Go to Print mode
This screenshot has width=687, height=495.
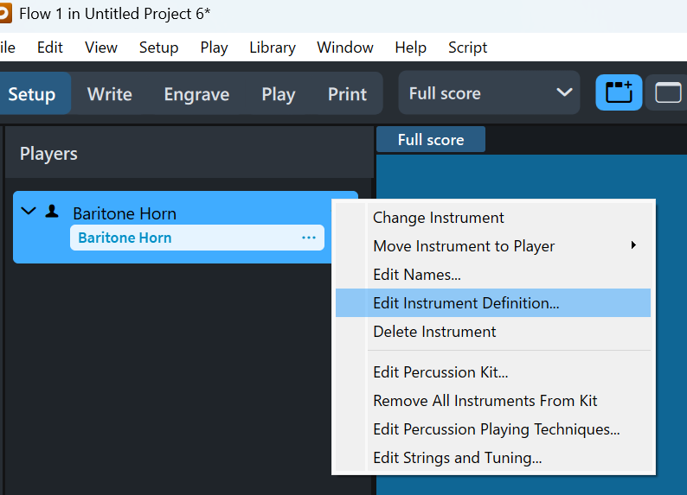click(x=347, y=94)
